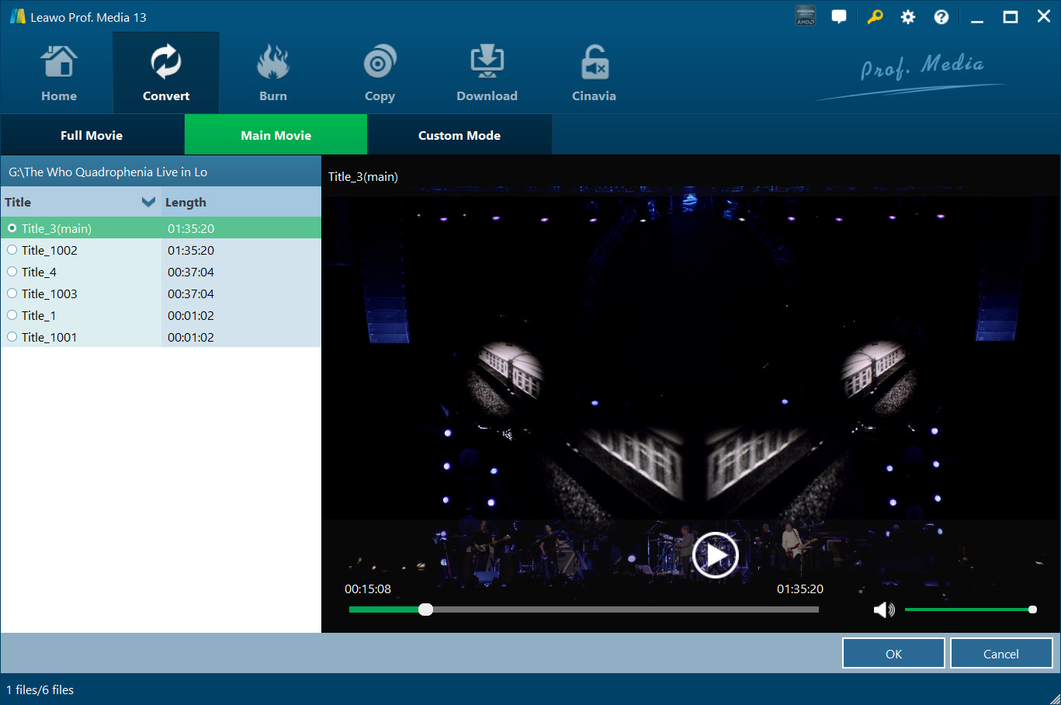The image size is (1061, 705).
Task: Expand the Title column dropdown arrow
Action: coord(148,202)
